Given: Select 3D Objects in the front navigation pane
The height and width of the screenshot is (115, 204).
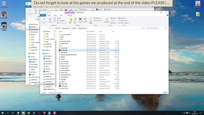Looking at the screenshot, I should [x=48, y=56].
